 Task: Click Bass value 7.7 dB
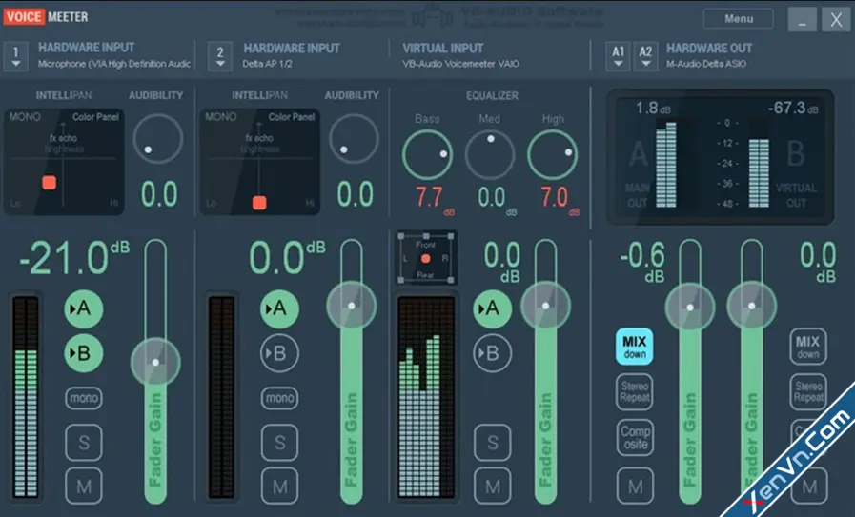click(435, 199)
